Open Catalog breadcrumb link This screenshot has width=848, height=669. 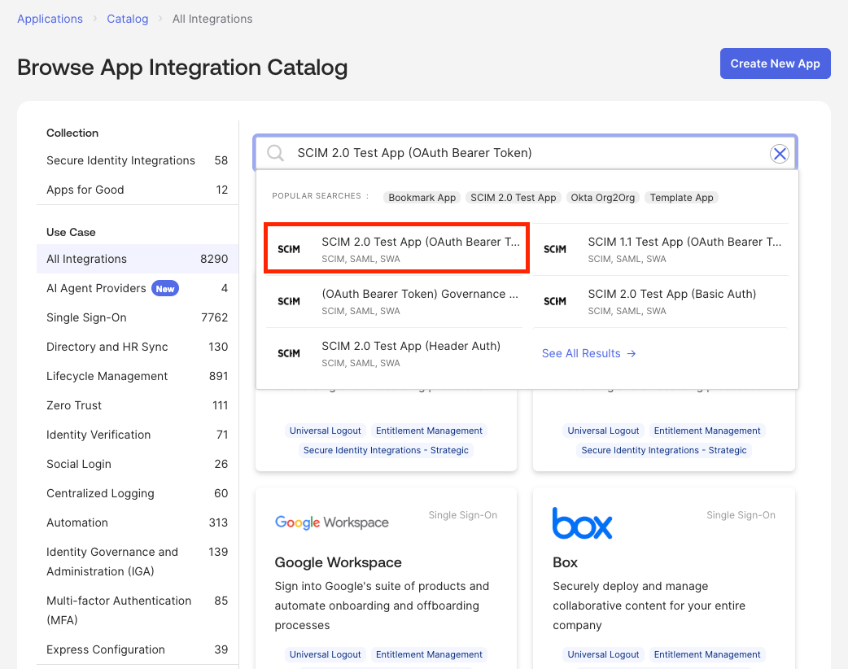click(x=128, y=19)
